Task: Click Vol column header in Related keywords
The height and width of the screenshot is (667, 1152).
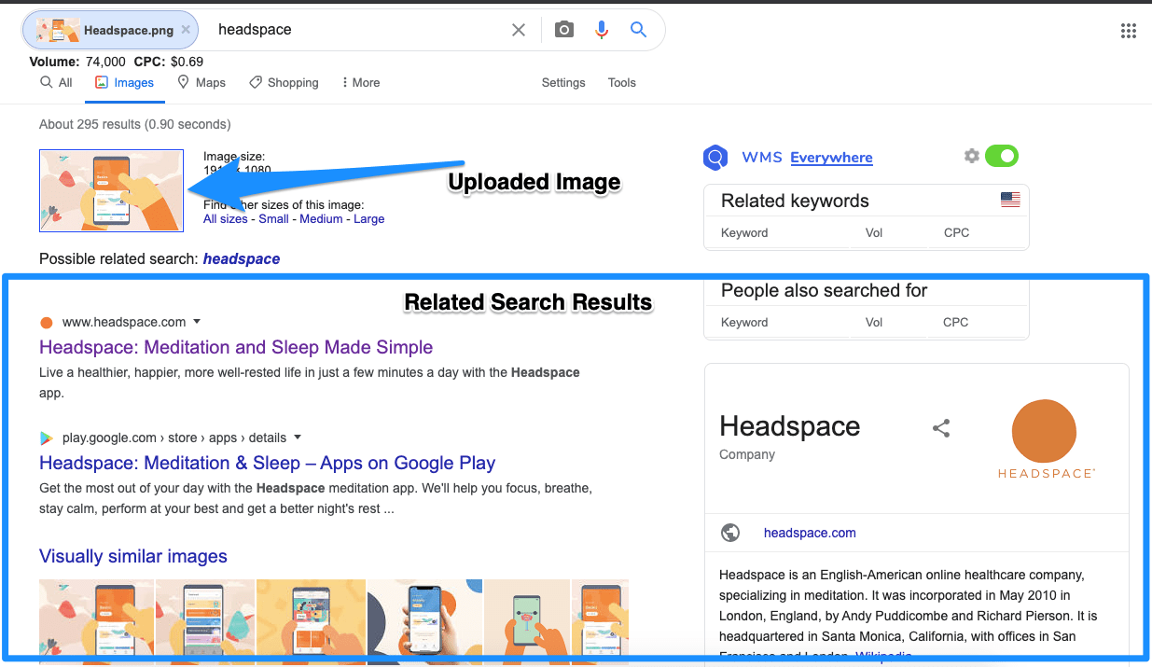Action: pyautogui.click(x=874, y=233)
